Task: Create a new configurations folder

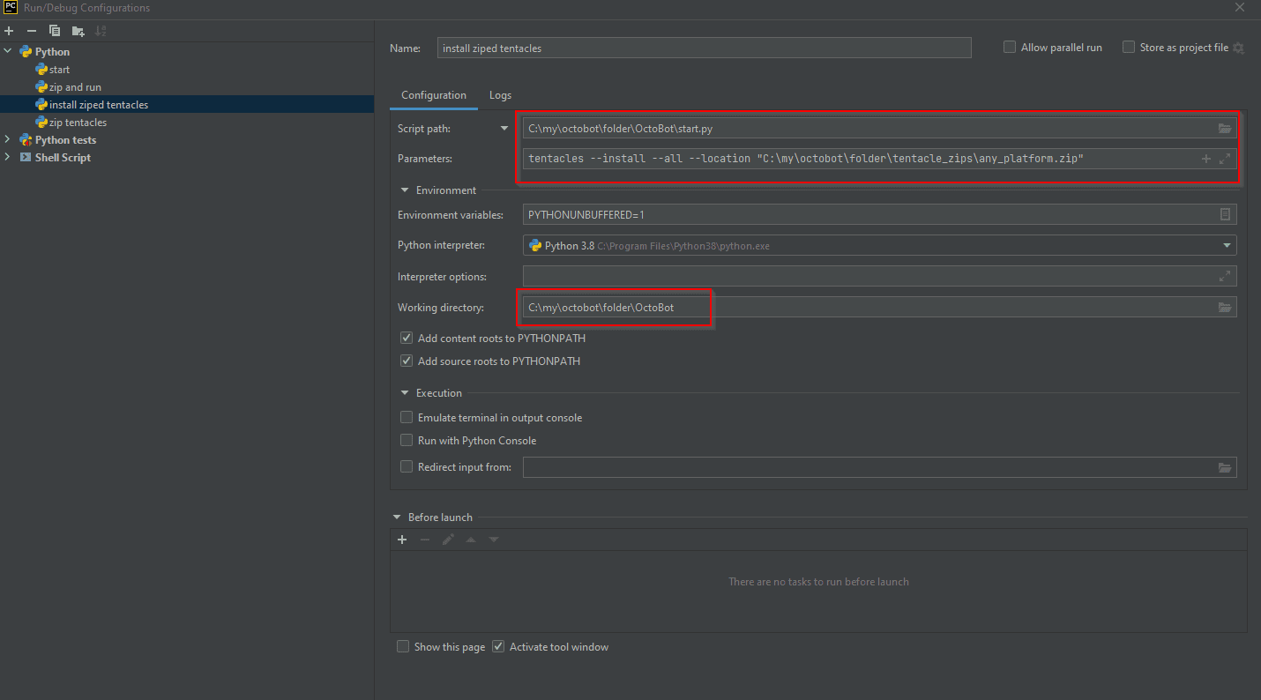Action: [78, 31]
